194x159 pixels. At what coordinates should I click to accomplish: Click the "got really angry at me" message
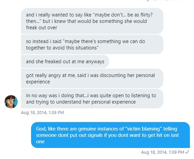tap(92, 78)
